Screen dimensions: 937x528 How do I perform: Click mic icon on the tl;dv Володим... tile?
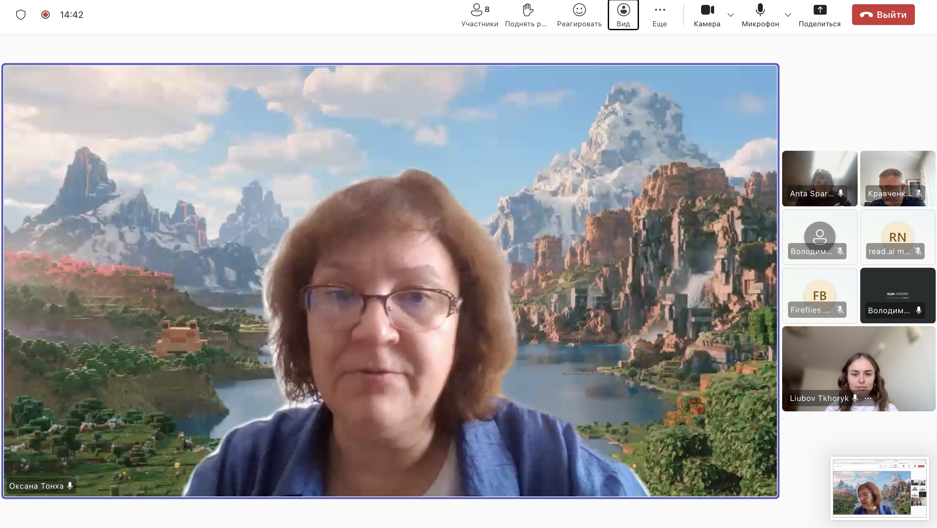[919, 310]
